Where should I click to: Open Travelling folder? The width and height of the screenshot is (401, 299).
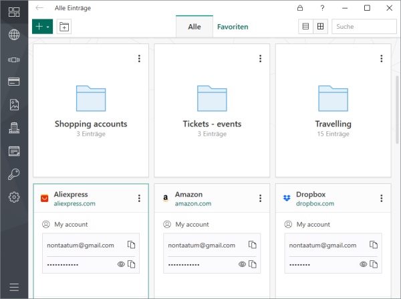click(333, 110)
